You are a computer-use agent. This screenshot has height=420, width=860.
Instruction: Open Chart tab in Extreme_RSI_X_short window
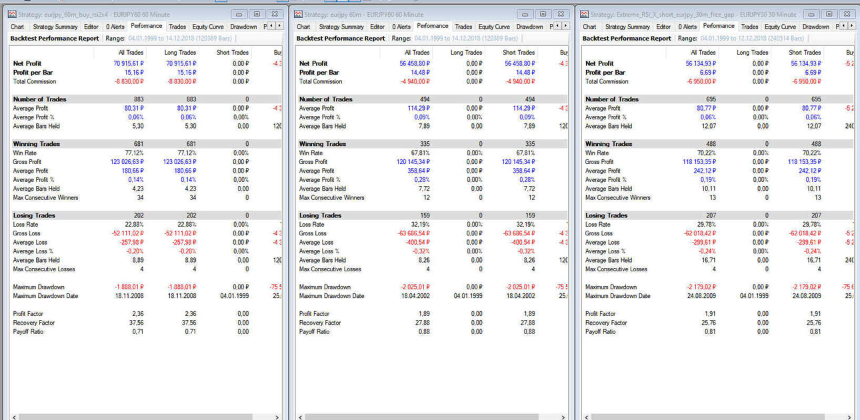(x=590, y=27)
